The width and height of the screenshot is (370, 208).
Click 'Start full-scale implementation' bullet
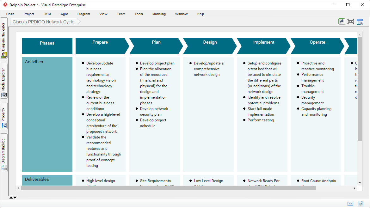[x=261, y=112]
